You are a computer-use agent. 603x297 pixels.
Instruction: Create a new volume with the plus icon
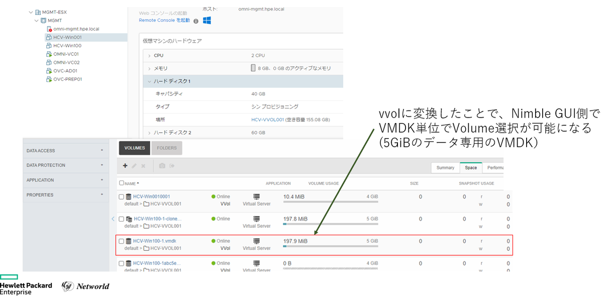point(125,165)
